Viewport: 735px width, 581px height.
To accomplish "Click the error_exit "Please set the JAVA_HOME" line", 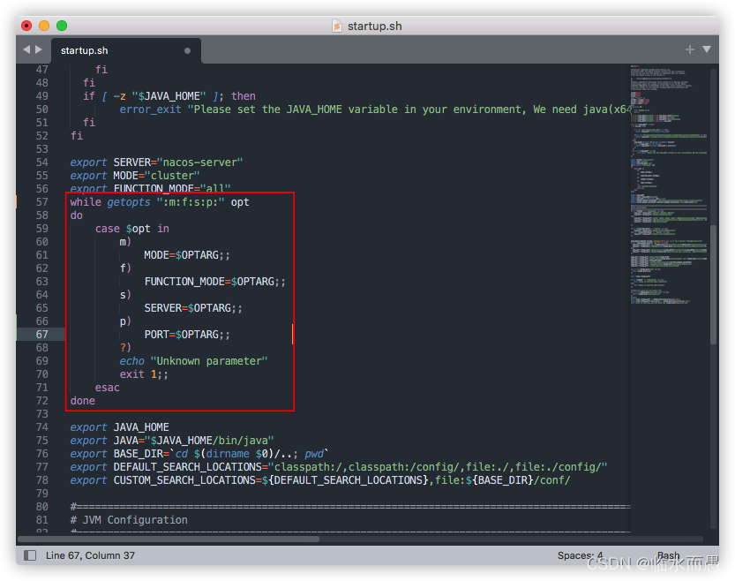I will pyautogui.click(x=375, y=109).
